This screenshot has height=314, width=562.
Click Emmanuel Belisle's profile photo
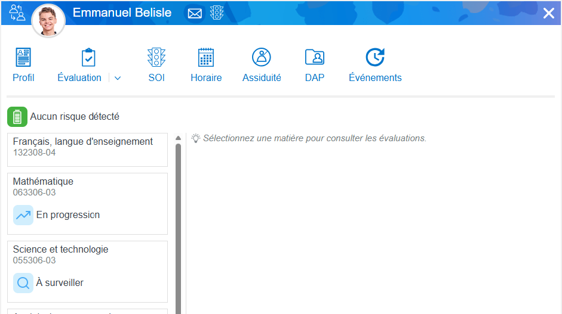click(48, 21)
